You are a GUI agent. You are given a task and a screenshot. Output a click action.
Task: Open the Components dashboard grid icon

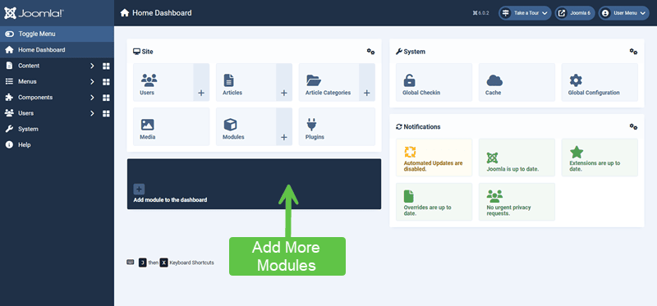coord(106,98)
